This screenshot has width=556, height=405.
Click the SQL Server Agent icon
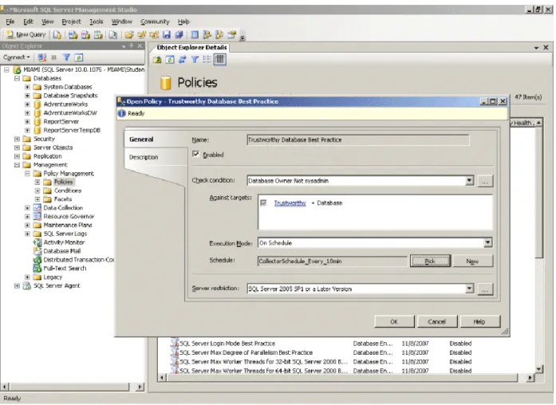pyautogui.click(x=27, y=285)
